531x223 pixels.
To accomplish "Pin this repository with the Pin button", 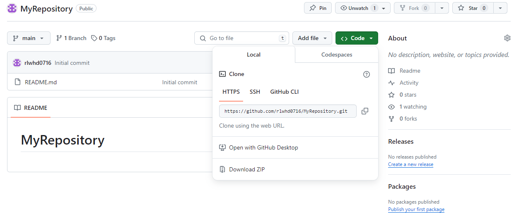I will (318, 8).
